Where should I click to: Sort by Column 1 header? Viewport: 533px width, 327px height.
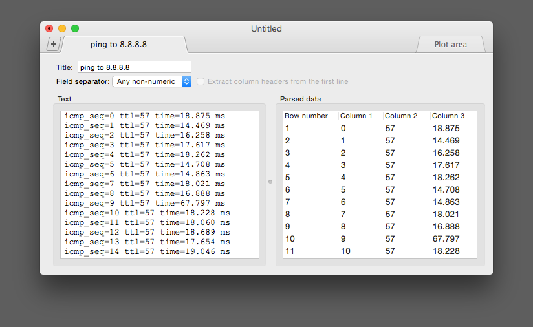356,116
